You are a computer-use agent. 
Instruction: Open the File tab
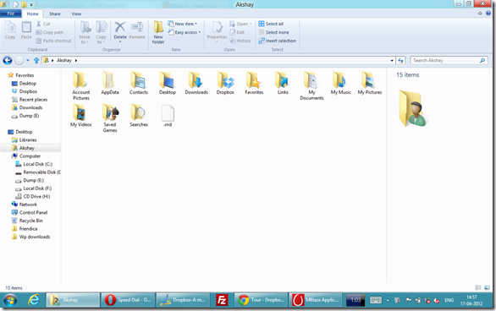point(11,14)
